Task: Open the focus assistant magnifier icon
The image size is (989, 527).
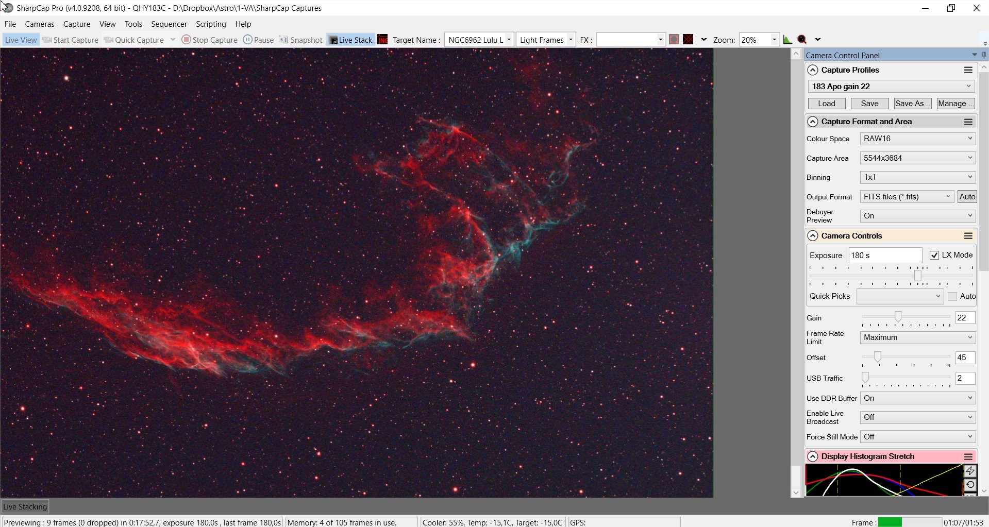Action: 802,40
